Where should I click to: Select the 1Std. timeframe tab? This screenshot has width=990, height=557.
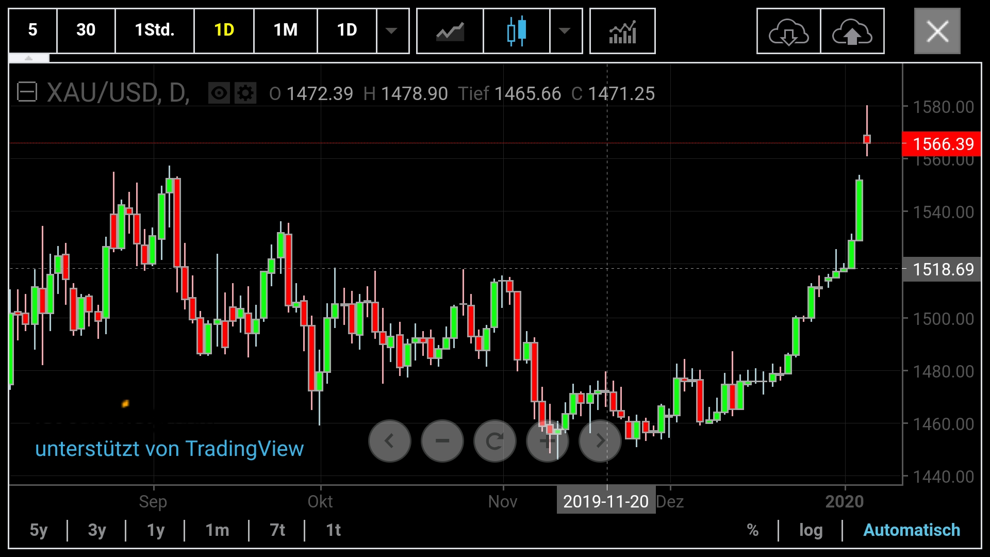pyautogui.click(x=154, y=30)
